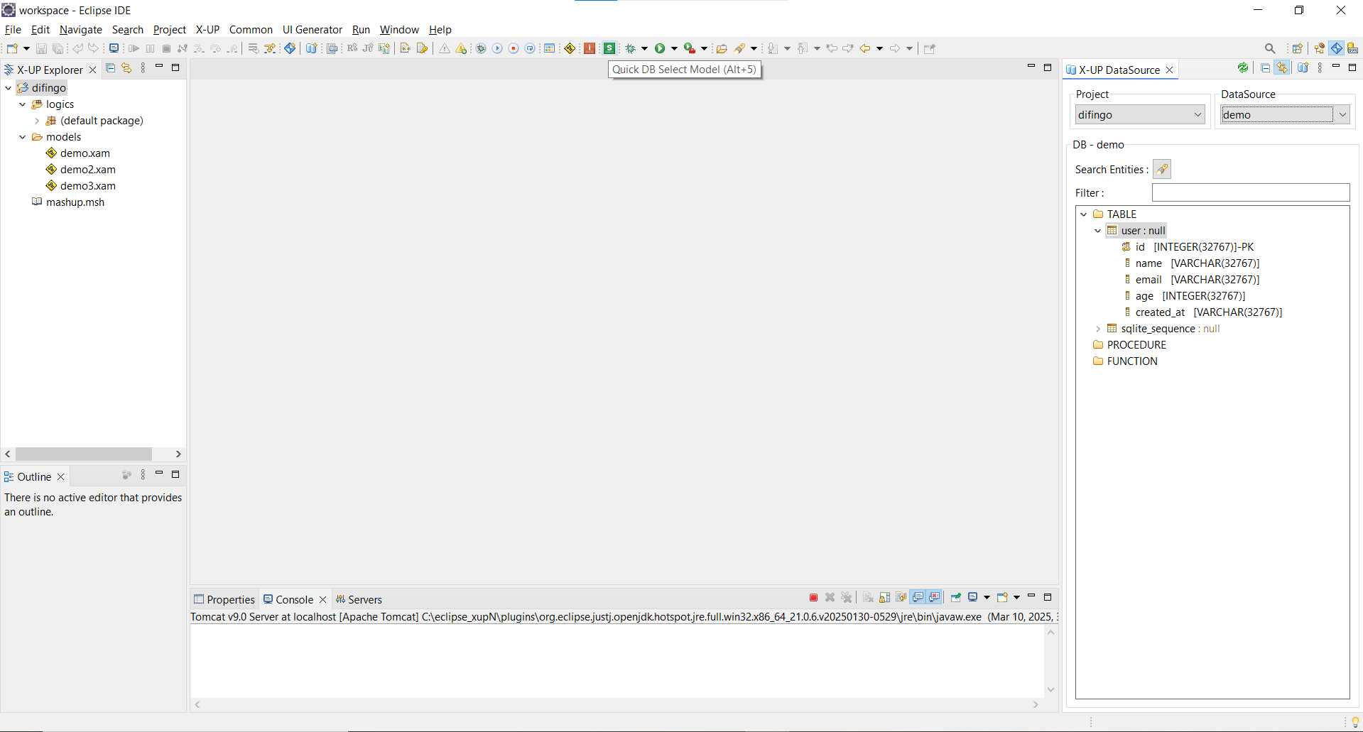Open demo2.xam in the models folder

87,170
